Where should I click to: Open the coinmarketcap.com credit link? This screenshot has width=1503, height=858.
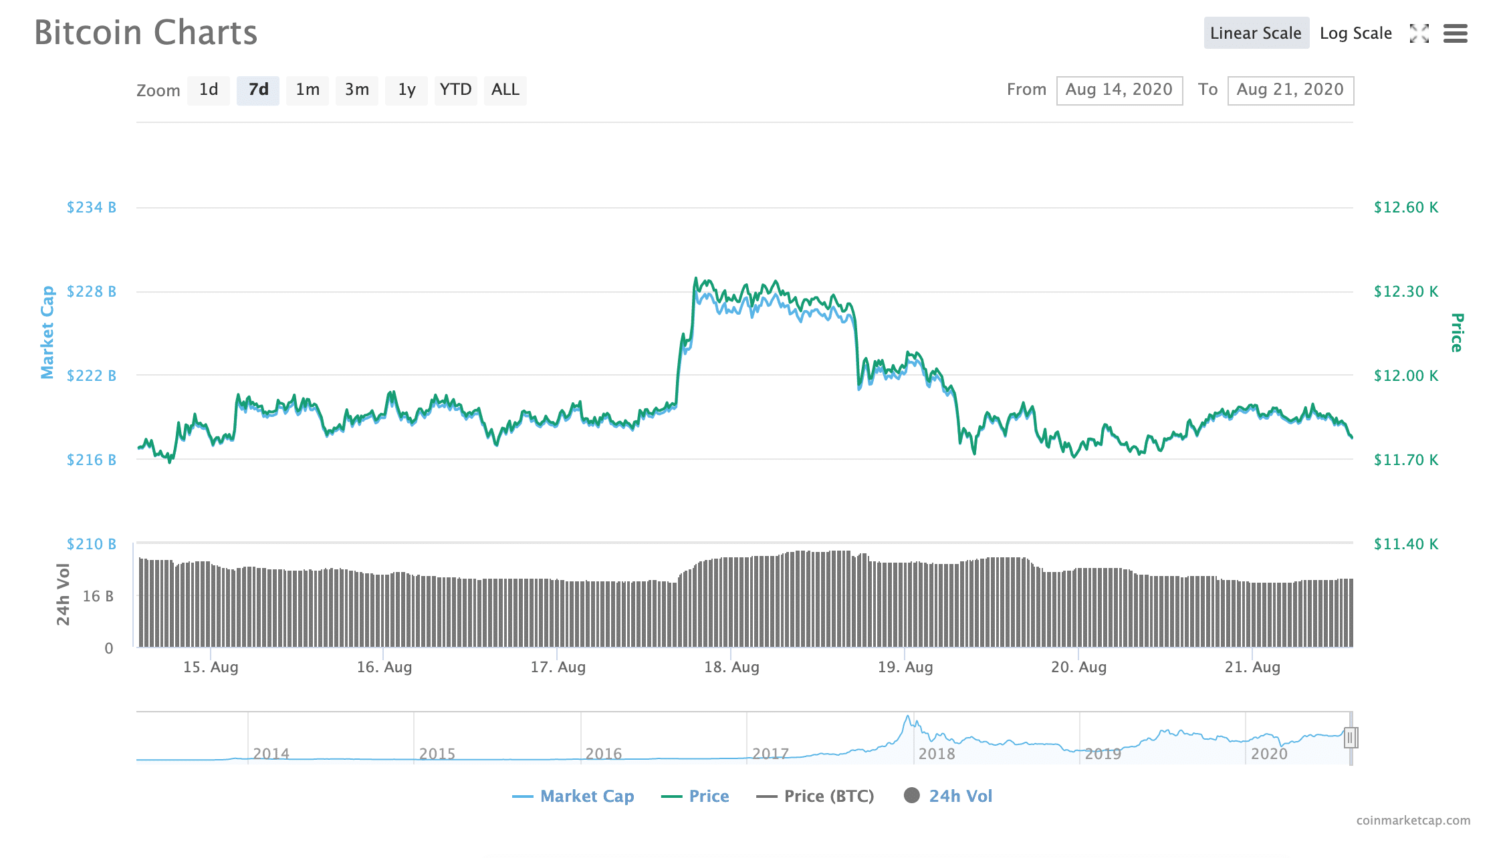click(x=1413, y=820)
